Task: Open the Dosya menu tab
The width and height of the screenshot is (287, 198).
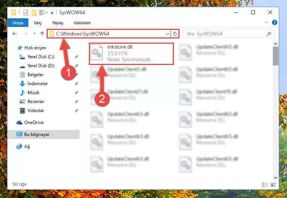Action: [x=18, y=23]
